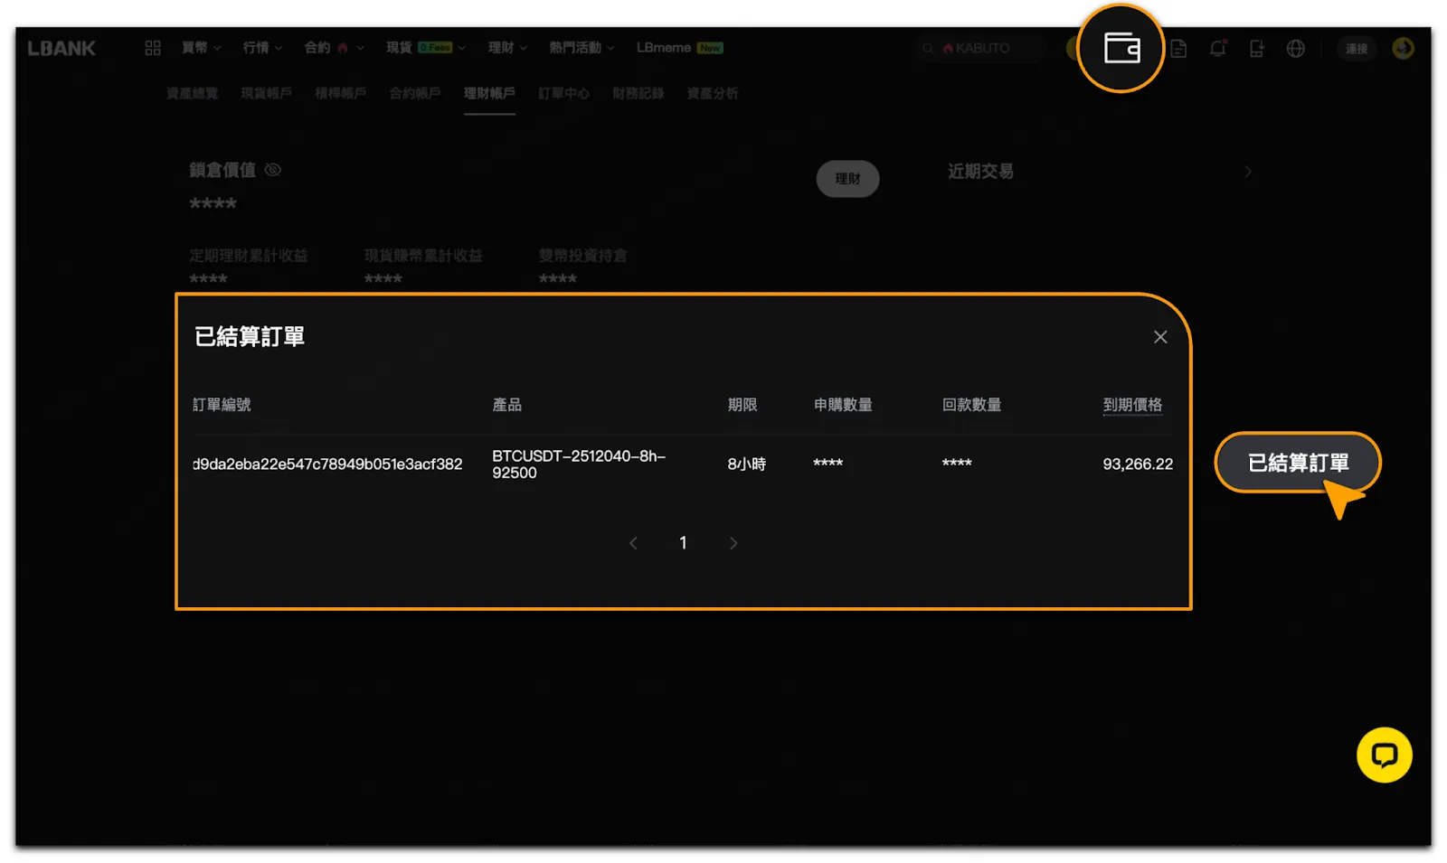
Task: Switch to the 訂單中心 tab
Action: (x=563, y=93)
